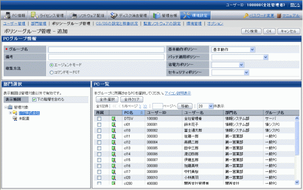Image resolution: width=303 pixels, height=190 pixels.
Task: Click the manual book icon
Action: (279, 16)
